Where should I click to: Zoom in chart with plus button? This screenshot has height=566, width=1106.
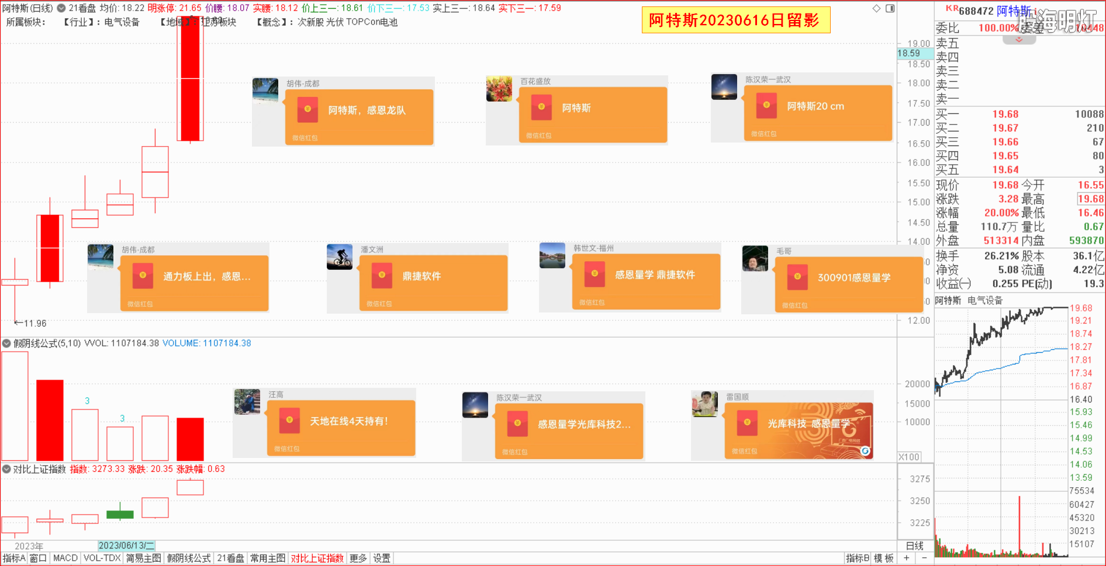pyautogui.click(x=906, y=558)
